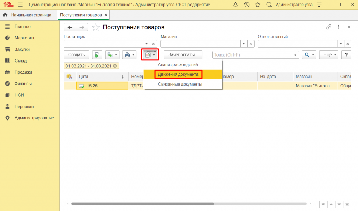Open the print dropdown button
Viewport: 358px width, 211px height.
point(129,55)
